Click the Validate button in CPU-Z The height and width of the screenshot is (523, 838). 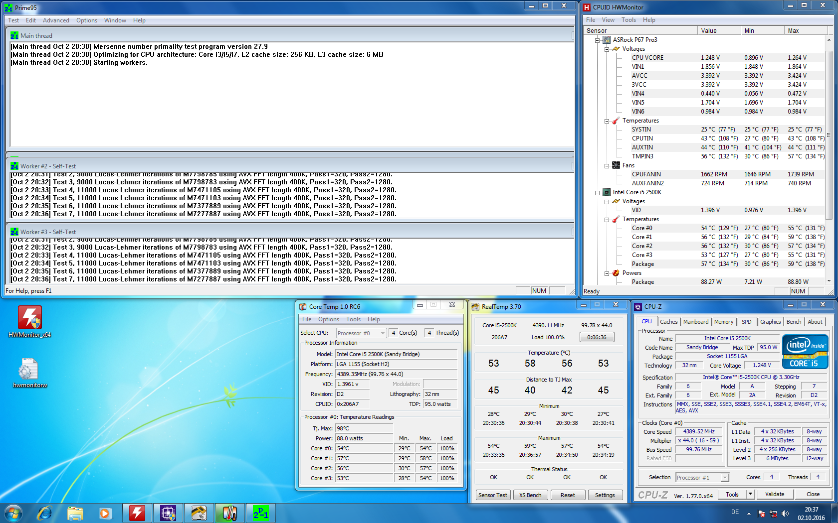pos(775,494)
